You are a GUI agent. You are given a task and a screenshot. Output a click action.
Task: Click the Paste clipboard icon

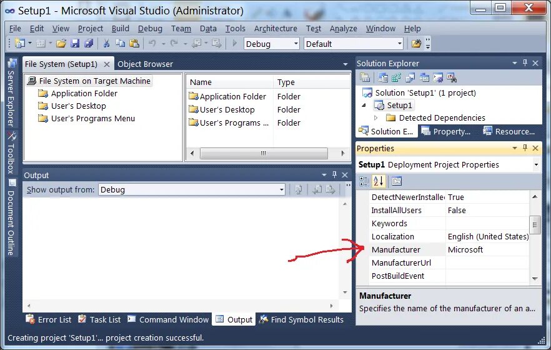coord(134,44)
